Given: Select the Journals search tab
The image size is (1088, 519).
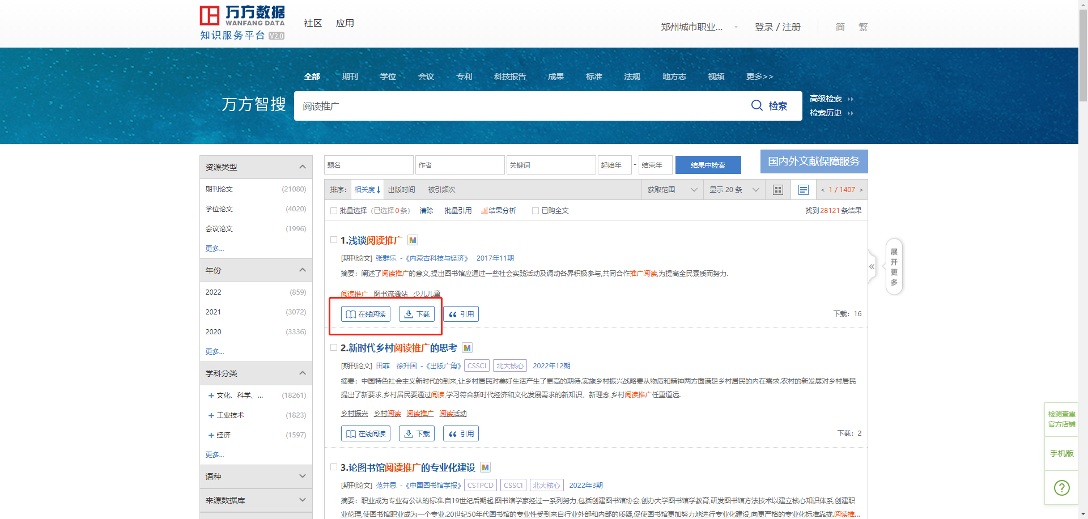Looking at the screenshot, I should [350, 76].
